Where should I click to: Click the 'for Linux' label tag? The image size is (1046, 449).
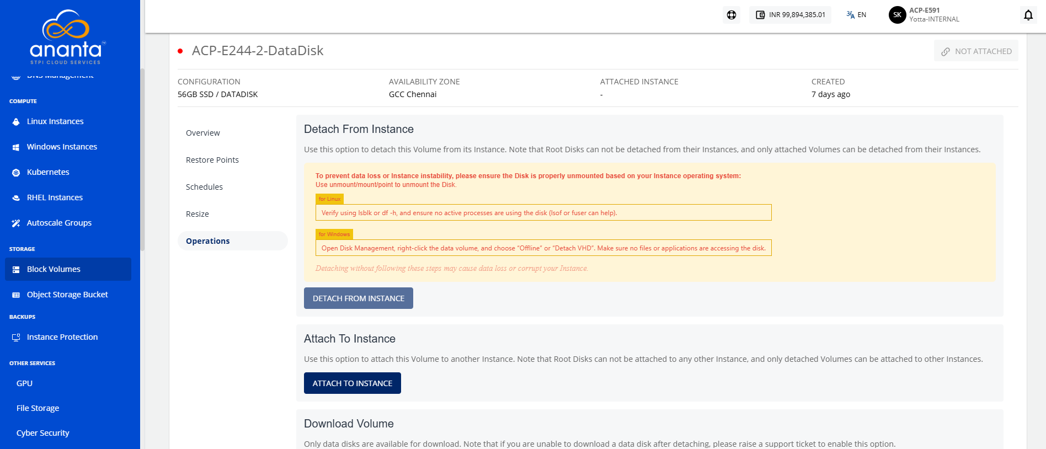point(330,199)
